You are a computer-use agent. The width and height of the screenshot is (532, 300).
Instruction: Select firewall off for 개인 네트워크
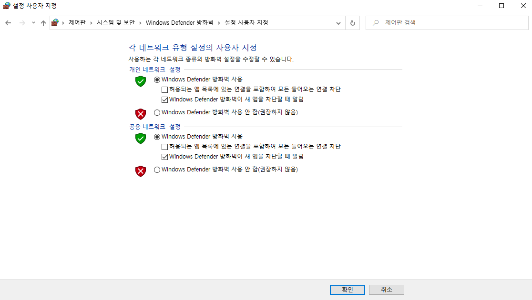point(157,112)
